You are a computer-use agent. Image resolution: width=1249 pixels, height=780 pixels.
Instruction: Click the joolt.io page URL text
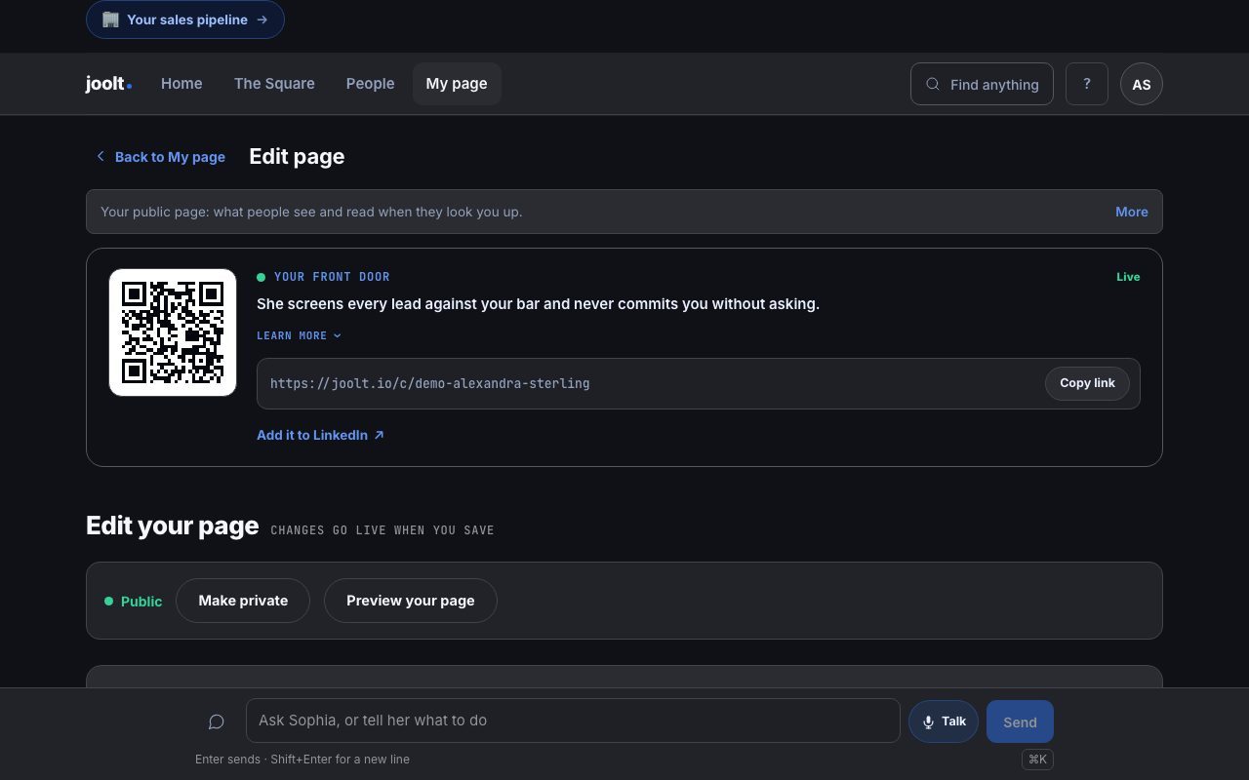pos(429,383)
